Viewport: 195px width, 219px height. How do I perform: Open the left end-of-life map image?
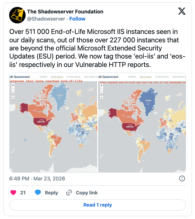[53, 131]
